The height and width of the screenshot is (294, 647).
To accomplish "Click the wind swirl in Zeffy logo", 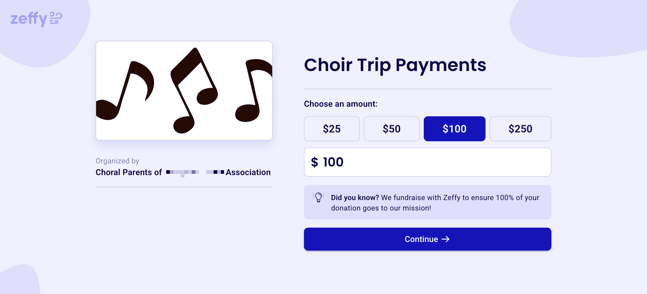I will 55,18.
